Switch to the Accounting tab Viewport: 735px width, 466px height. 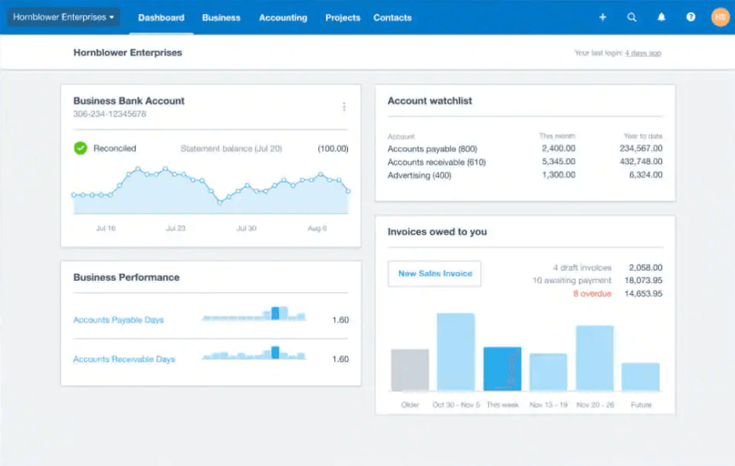pyautogui.click(x=283, y=17)
